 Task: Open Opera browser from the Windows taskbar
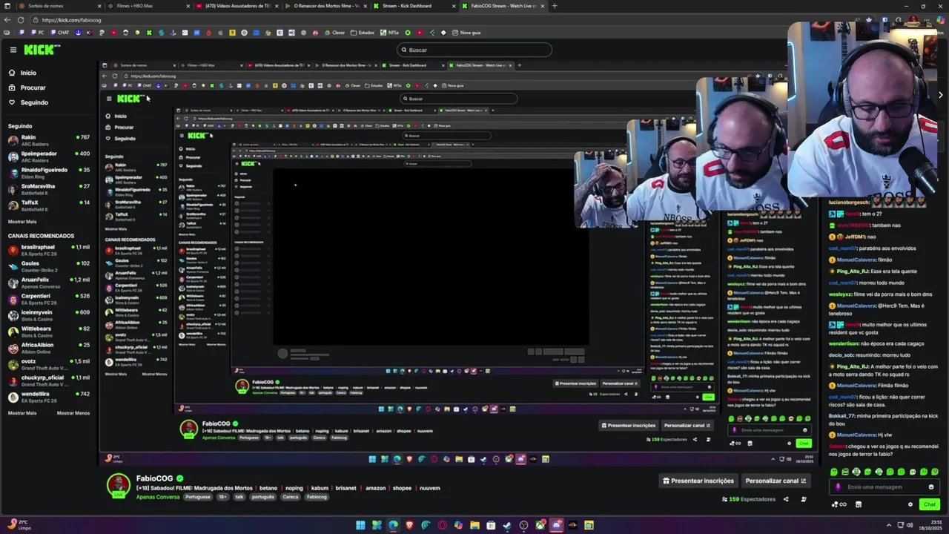[x=442, y=525]
